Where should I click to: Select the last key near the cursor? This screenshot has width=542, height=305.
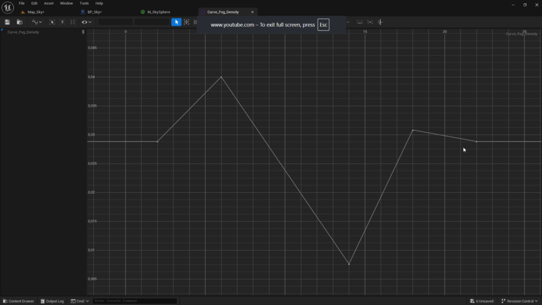point(476,141)
